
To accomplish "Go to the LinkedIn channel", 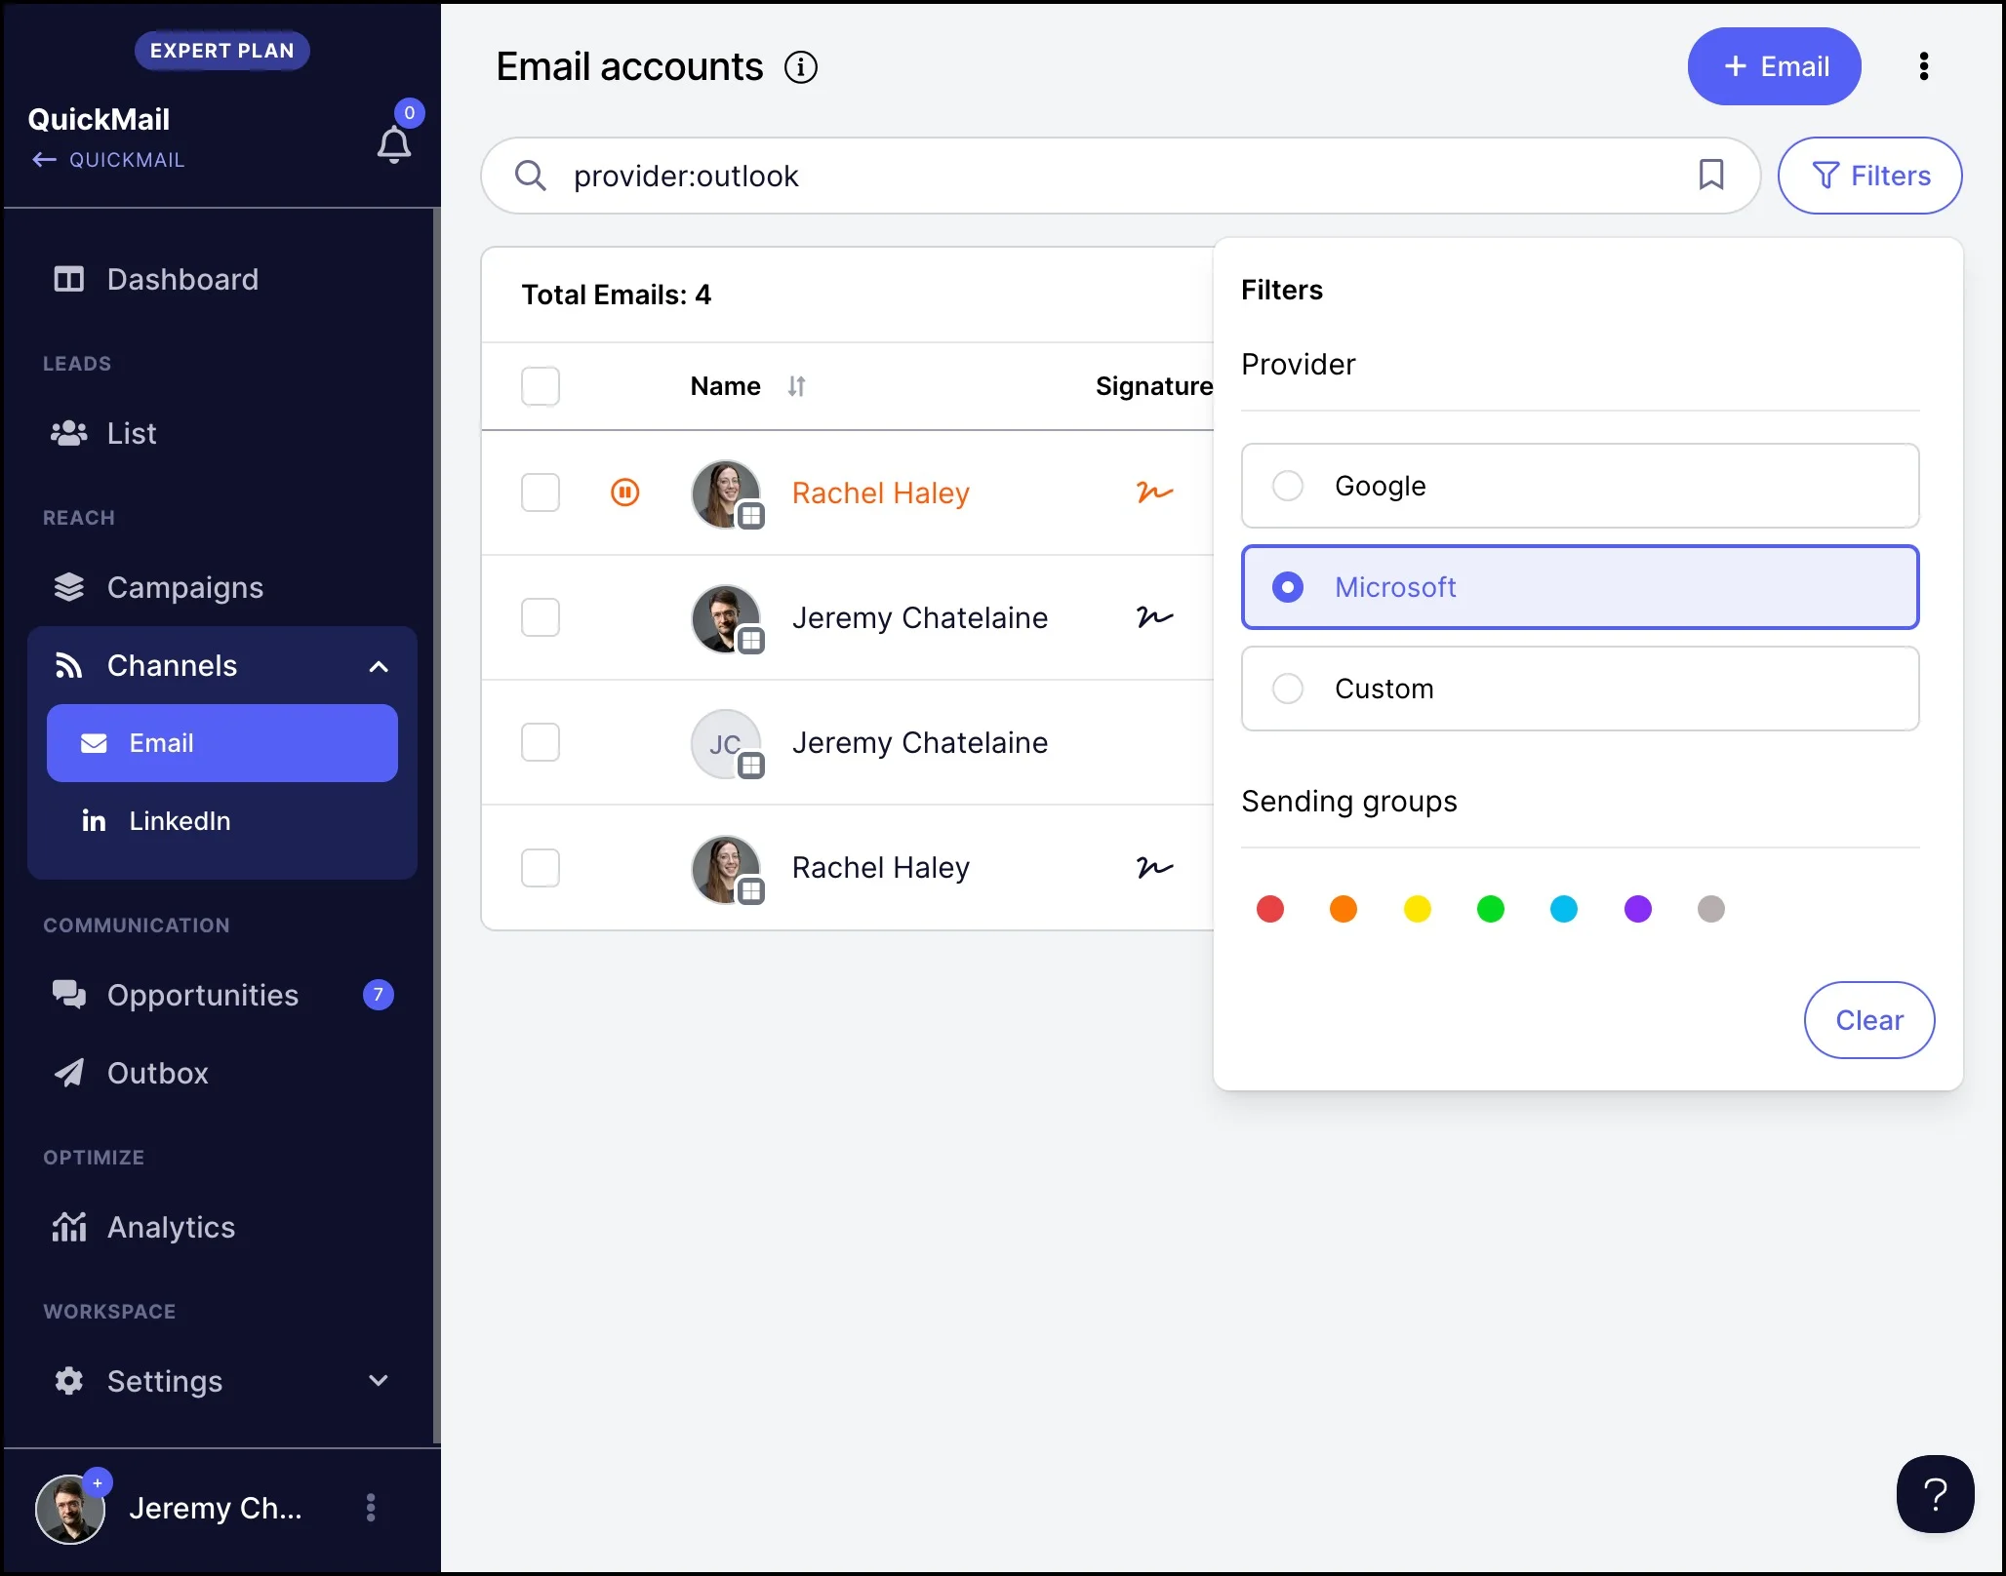I will pos(222,821).
